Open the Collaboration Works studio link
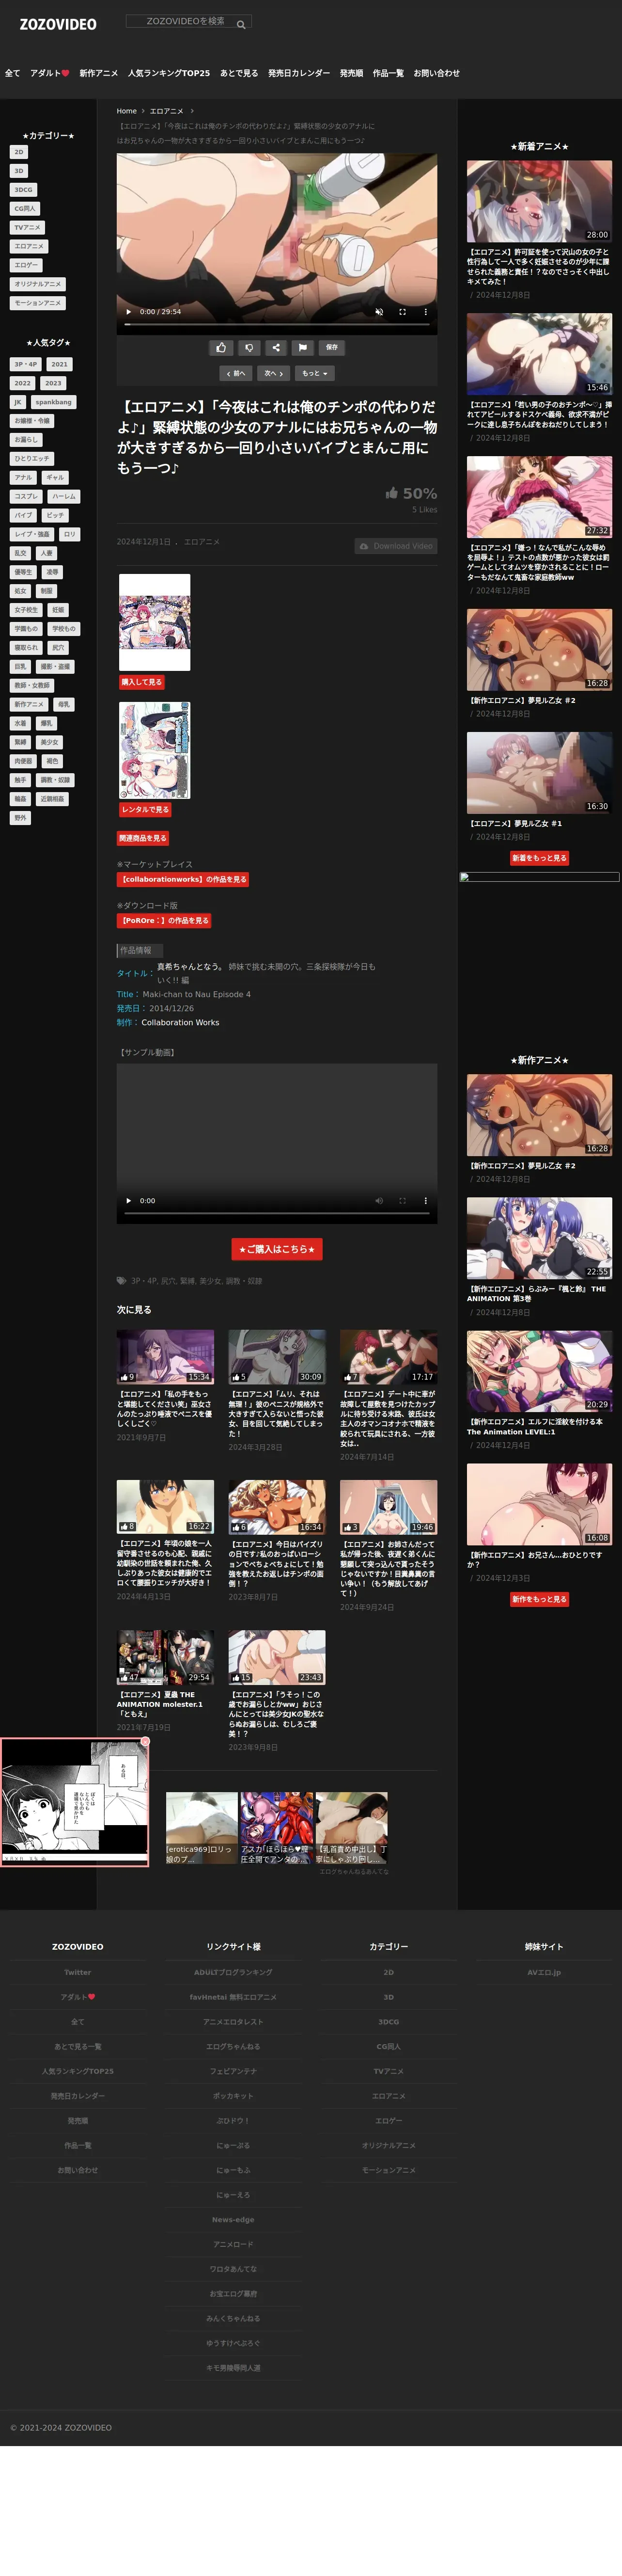 coord(180,1023)
